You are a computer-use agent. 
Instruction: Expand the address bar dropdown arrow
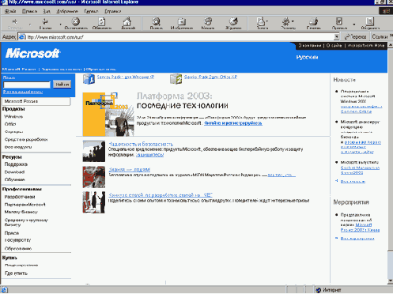point(336,37)
